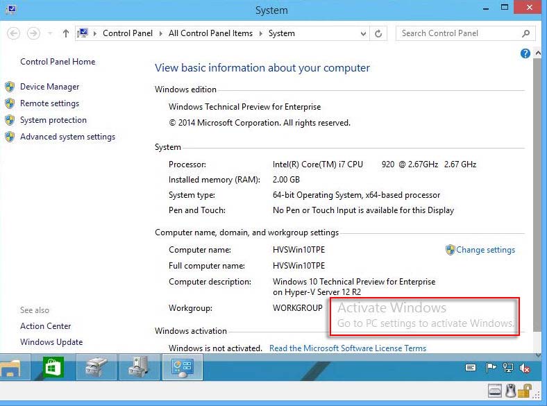Viewport: 547px width, 406px height.
Task: Expand the chevron after All Control Panel Items
Action: (260, 33)
